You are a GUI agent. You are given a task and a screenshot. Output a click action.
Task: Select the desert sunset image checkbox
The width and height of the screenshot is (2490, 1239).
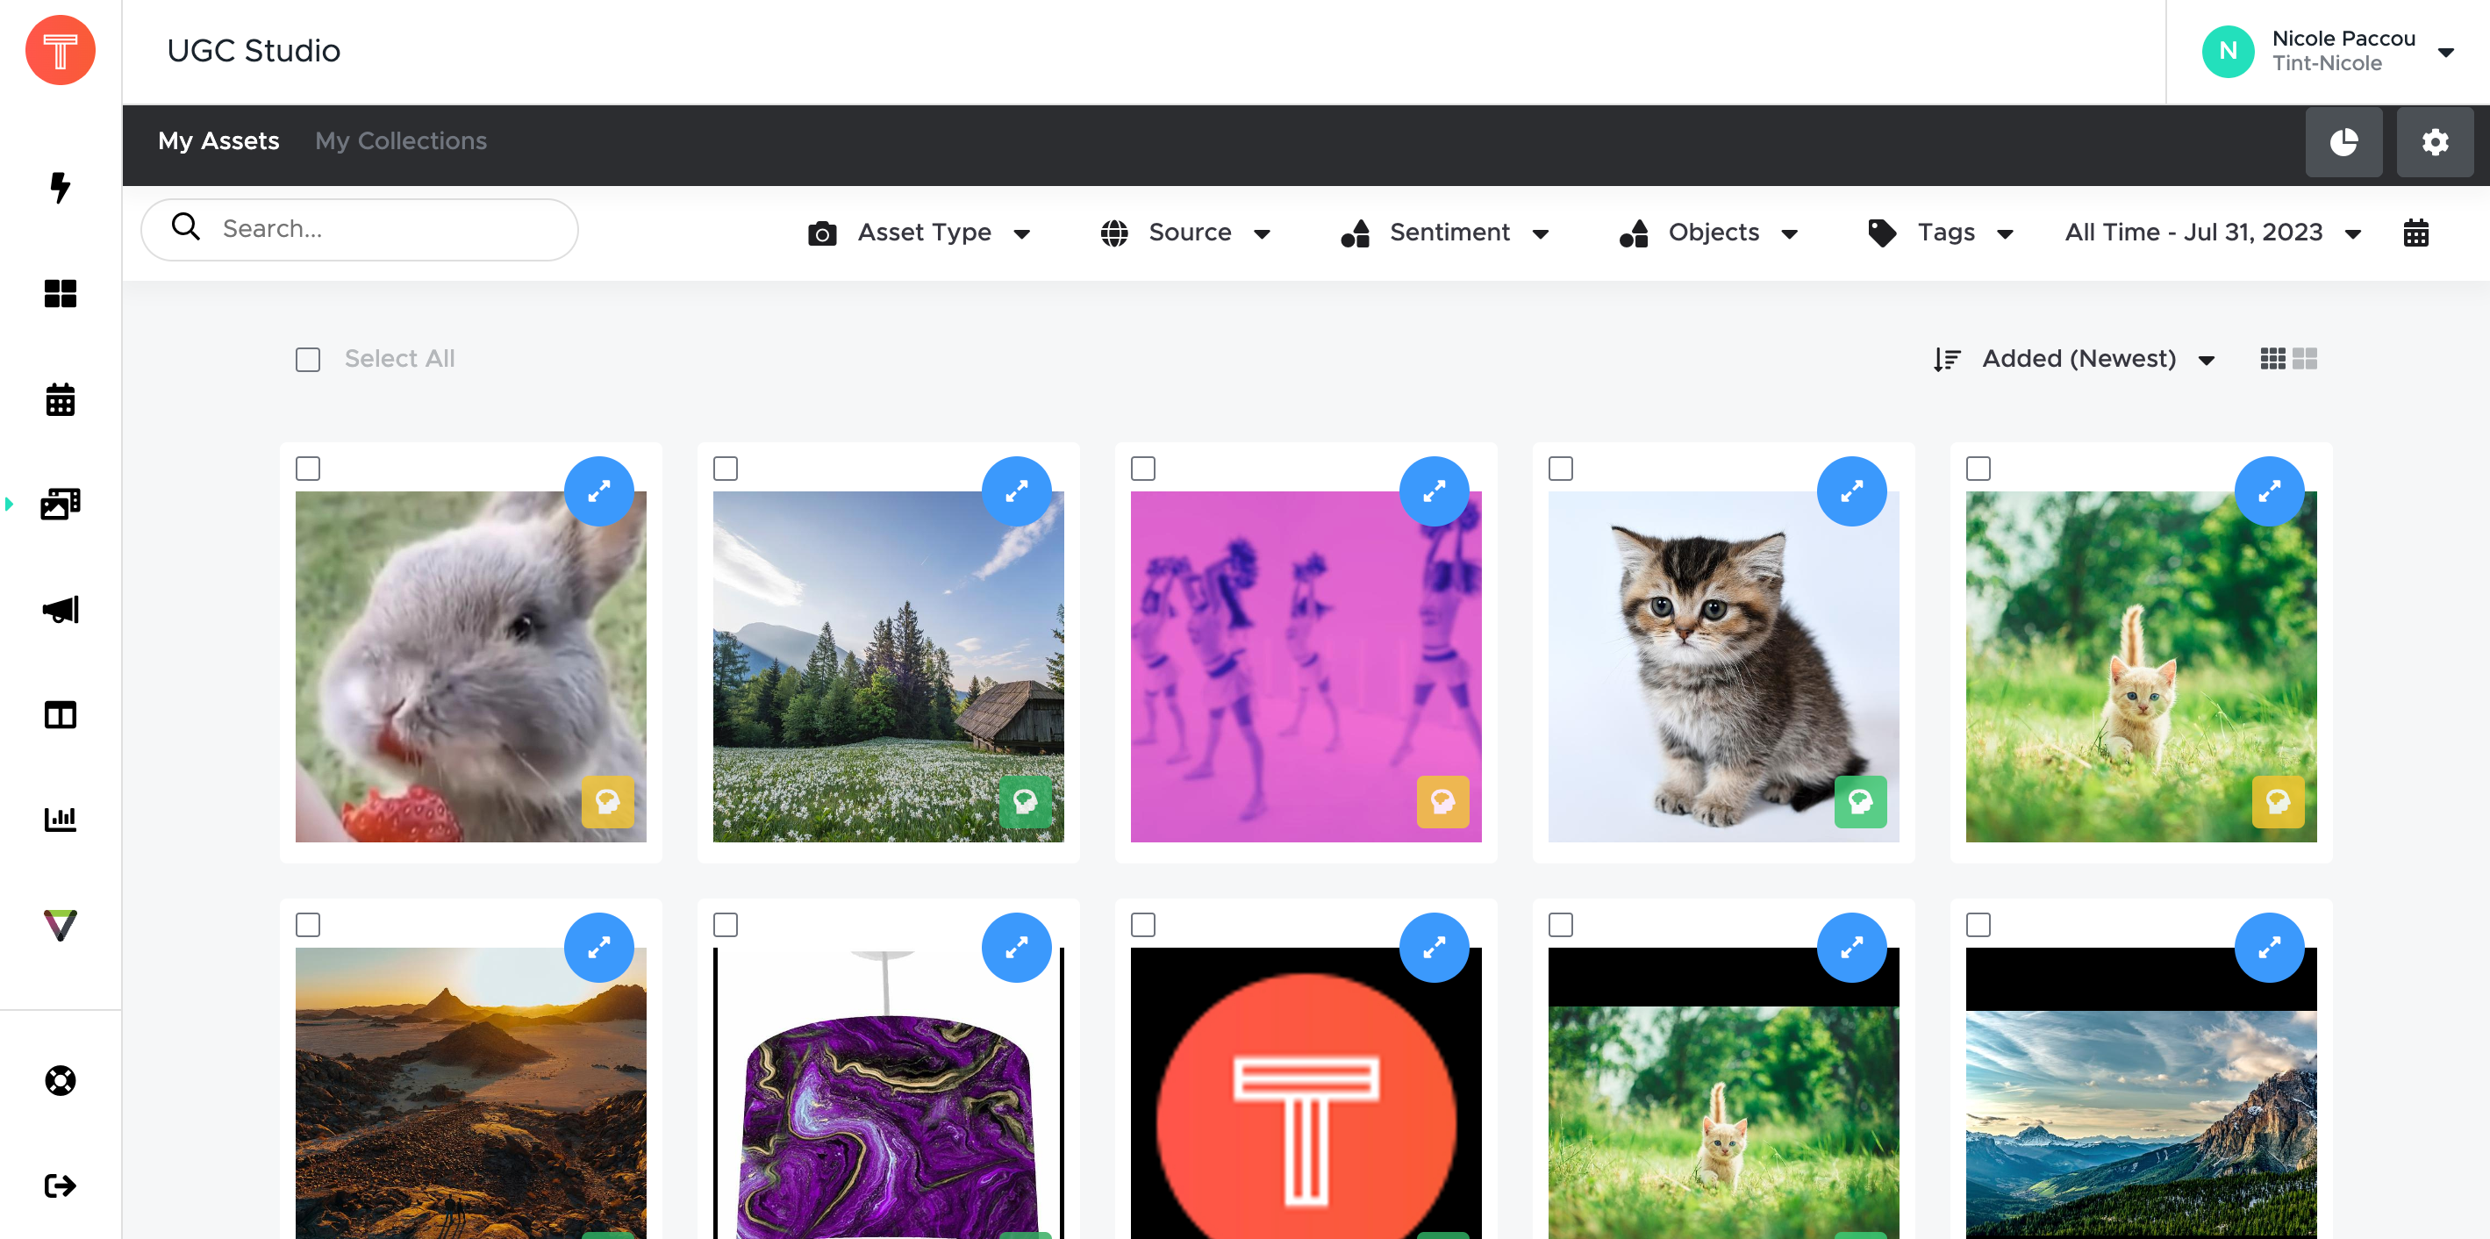(308, 925)
